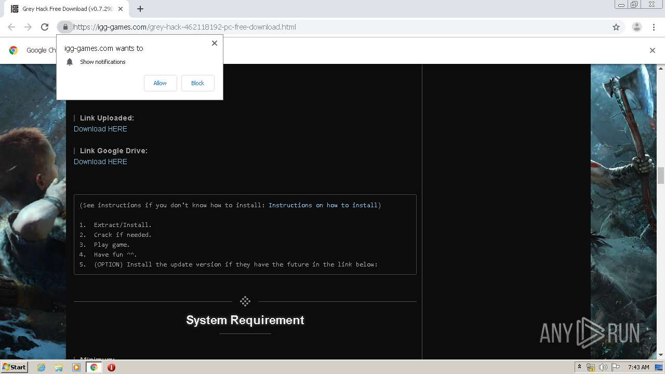Click the 'Crack if needed.' step text
The image size is (665, 374).
123,235
